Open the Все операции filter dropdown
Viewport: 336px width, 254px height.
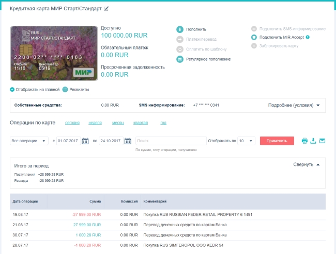click(29, 141)
